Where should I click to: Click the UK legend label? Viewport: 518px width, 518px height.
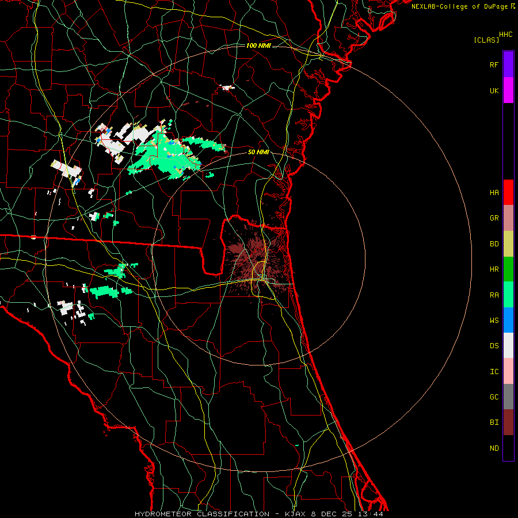click(x=494, y=90)
